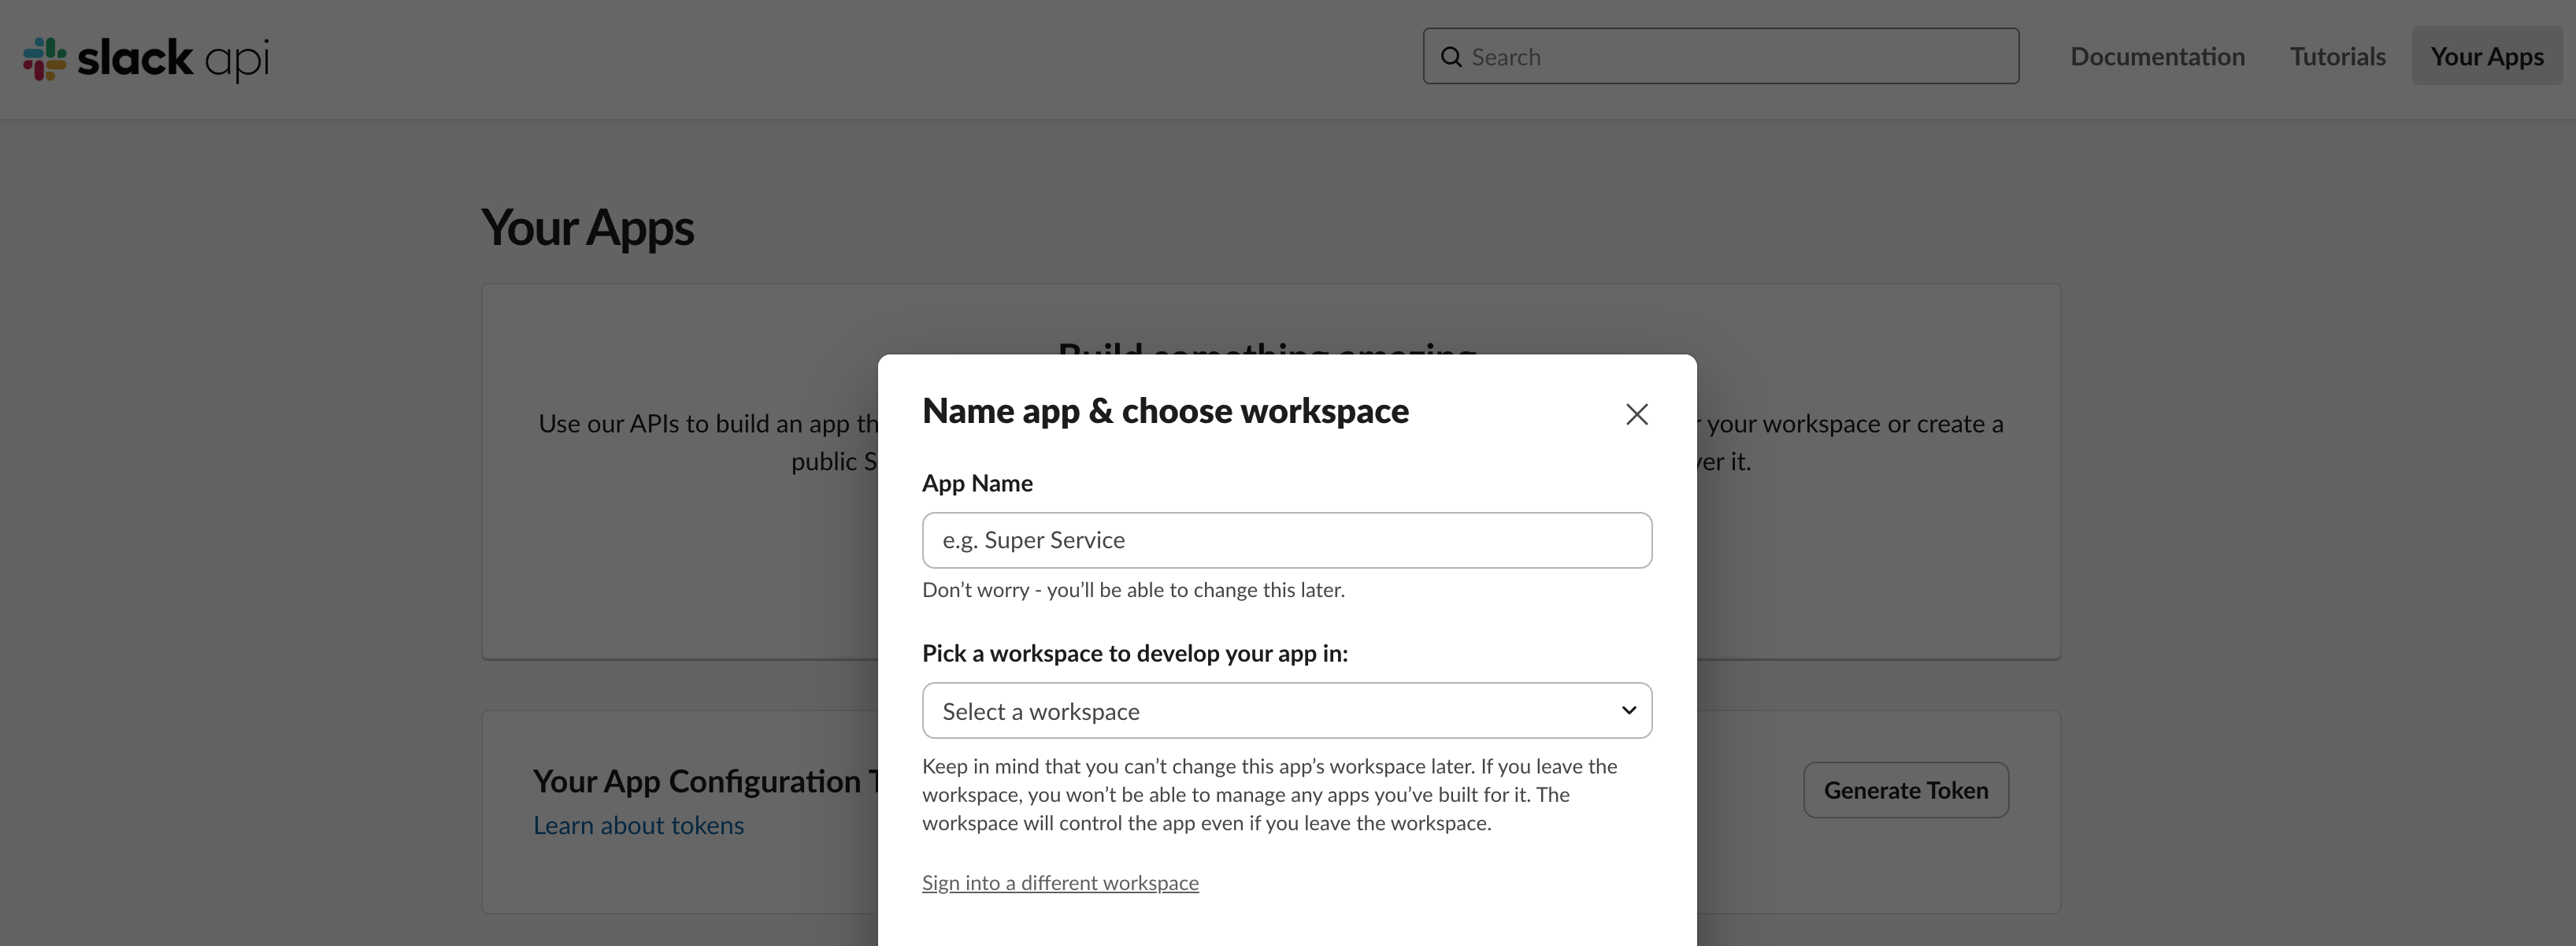Click the Your Apps page heading
The width and height of the screenshot is (2576, 946).
(x=587, y=228)
